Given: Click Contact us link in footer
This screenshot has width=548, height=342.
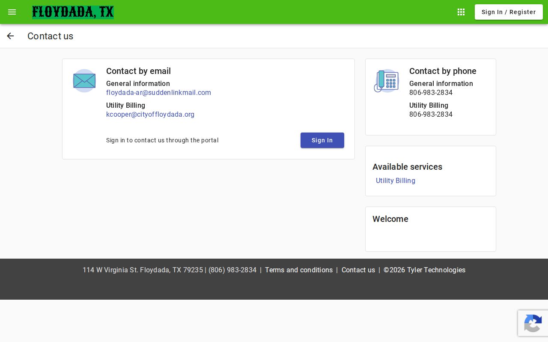Looking at the screenshot, I should (x=358, y=270).
